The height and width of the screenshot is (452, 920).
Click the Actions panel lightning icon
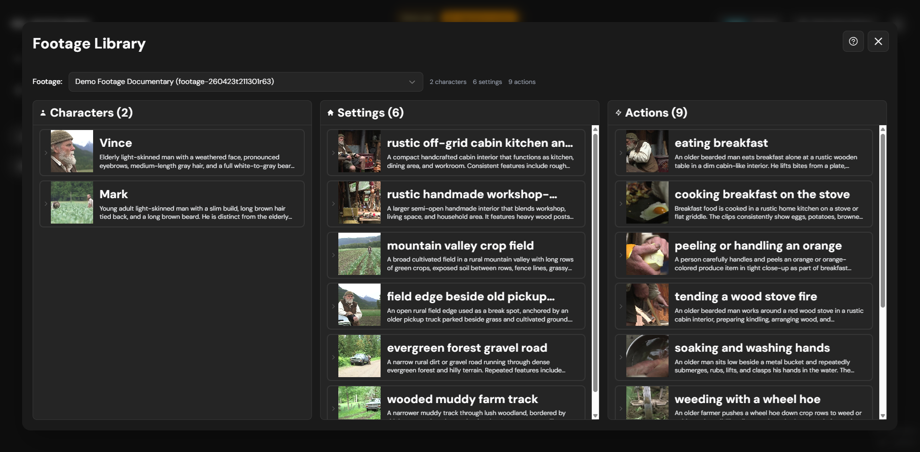(618, 113)
